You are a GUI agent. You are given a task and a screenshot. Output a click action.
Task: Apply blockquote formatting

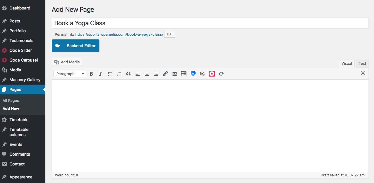click(128, 74)
